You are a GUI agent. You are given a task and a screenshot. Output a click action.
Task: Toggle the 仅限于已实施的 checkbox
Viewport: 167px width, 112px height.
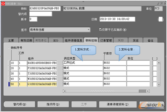pyautogui.click(x=100, y=30)
